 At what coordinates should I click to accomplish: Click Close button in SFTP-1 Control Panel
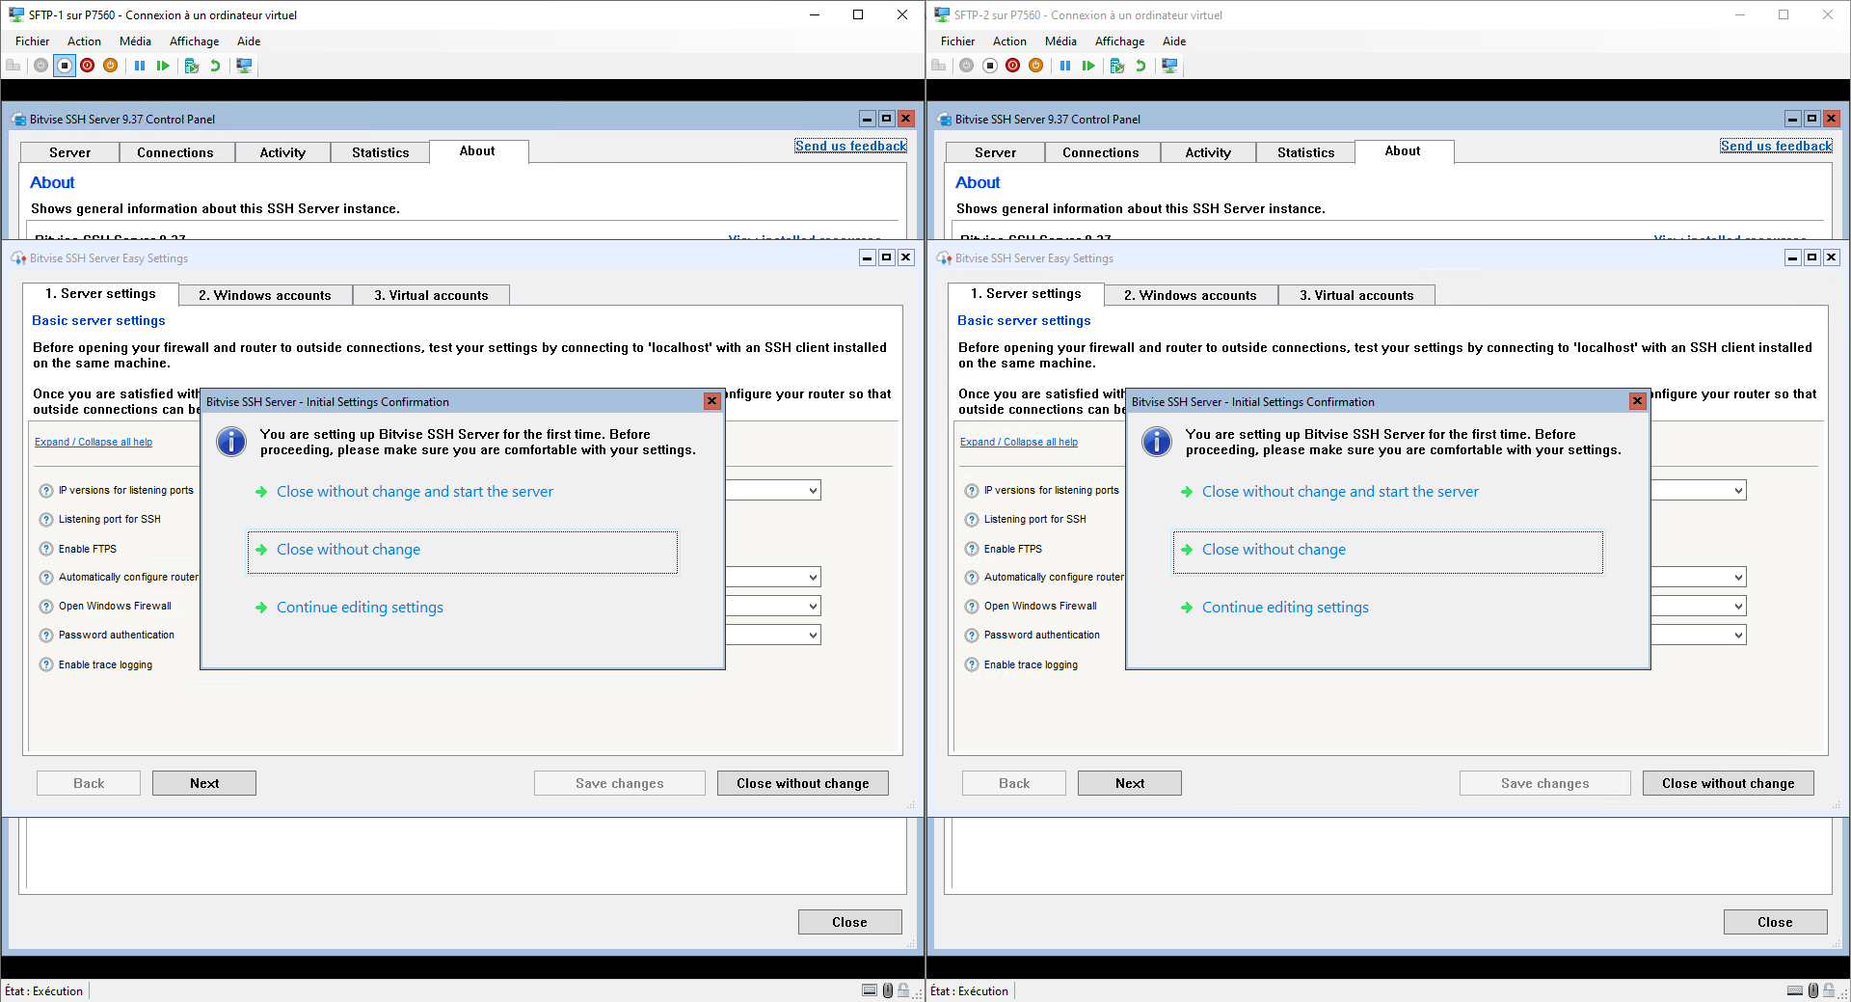(849, 922)
